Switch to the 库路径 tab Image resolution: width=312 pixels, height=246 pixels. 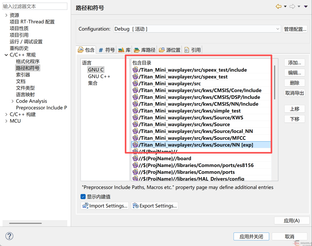tap(145, 50)
